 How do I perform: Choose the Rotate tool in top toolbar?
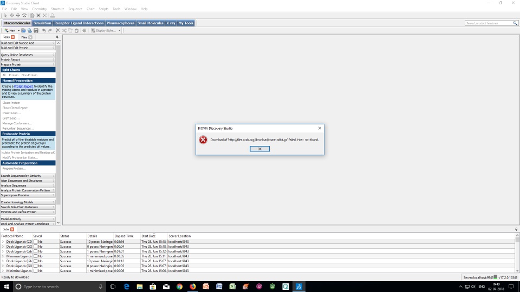coord(11,16)
